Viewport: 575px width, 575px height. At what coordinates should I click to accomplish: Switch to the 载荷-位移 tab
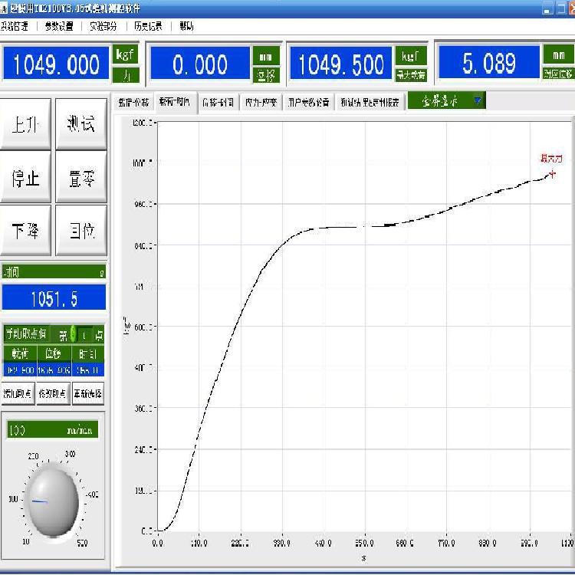133,102
